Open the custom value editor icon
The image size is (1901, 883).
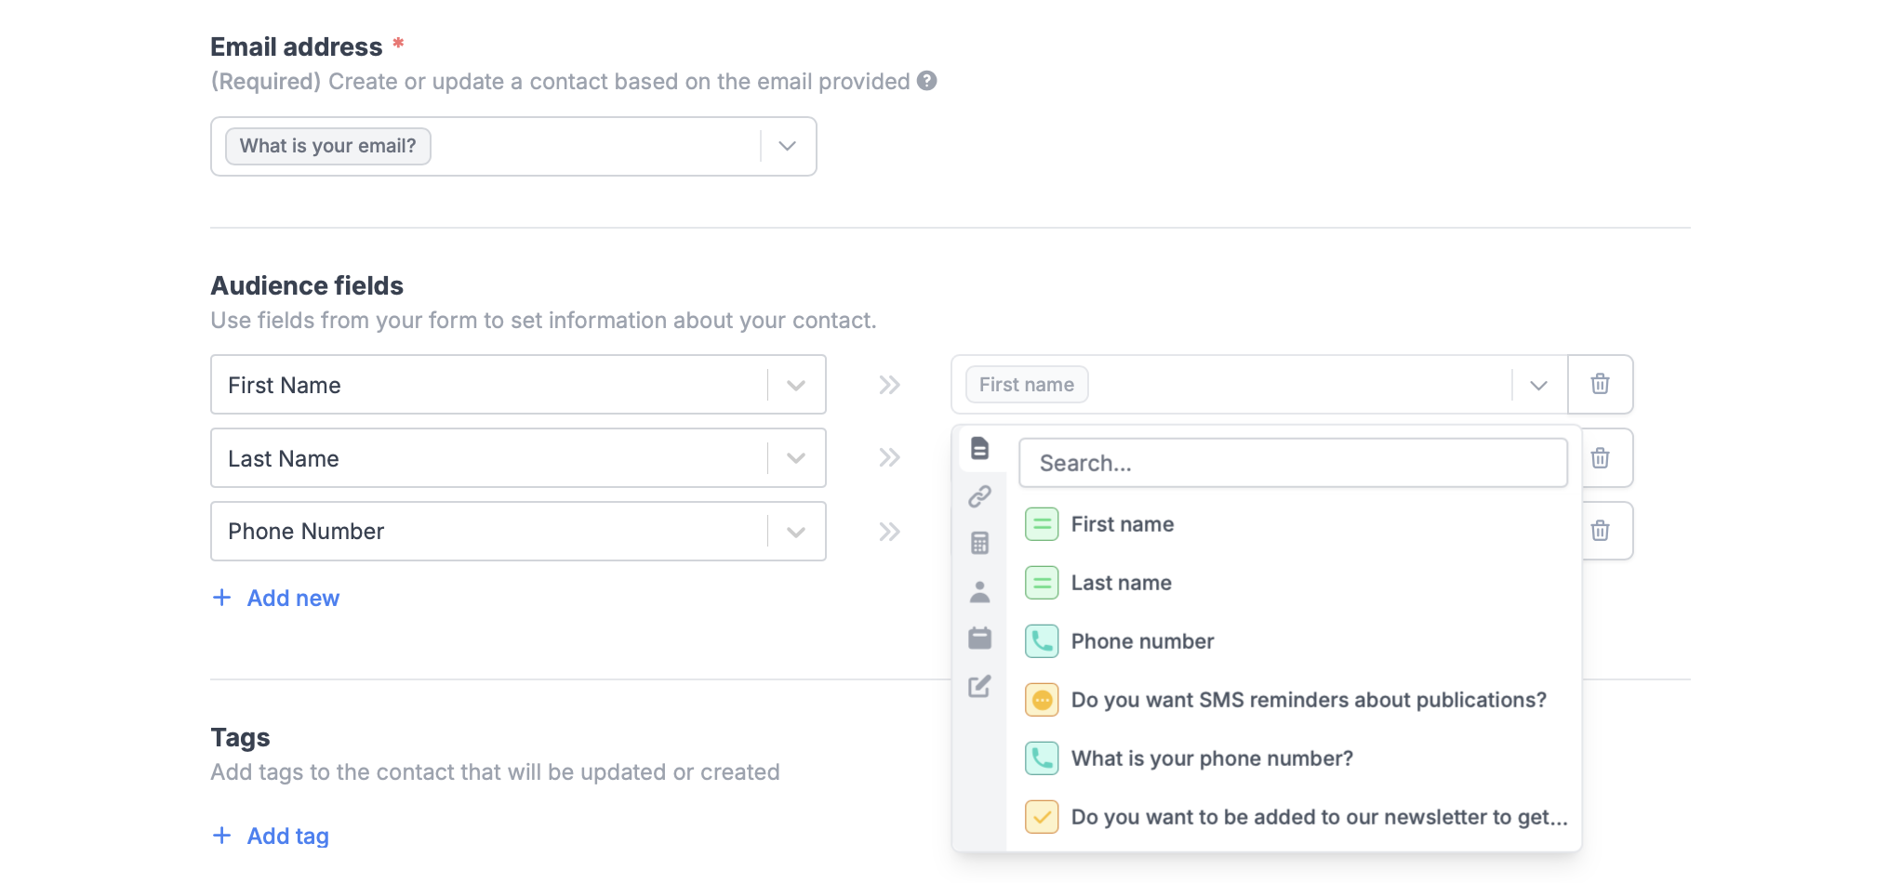(x=979, y=688)
